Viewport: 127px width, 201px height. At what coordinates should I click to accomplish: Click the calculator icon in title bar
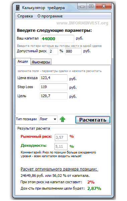[18, 8]
